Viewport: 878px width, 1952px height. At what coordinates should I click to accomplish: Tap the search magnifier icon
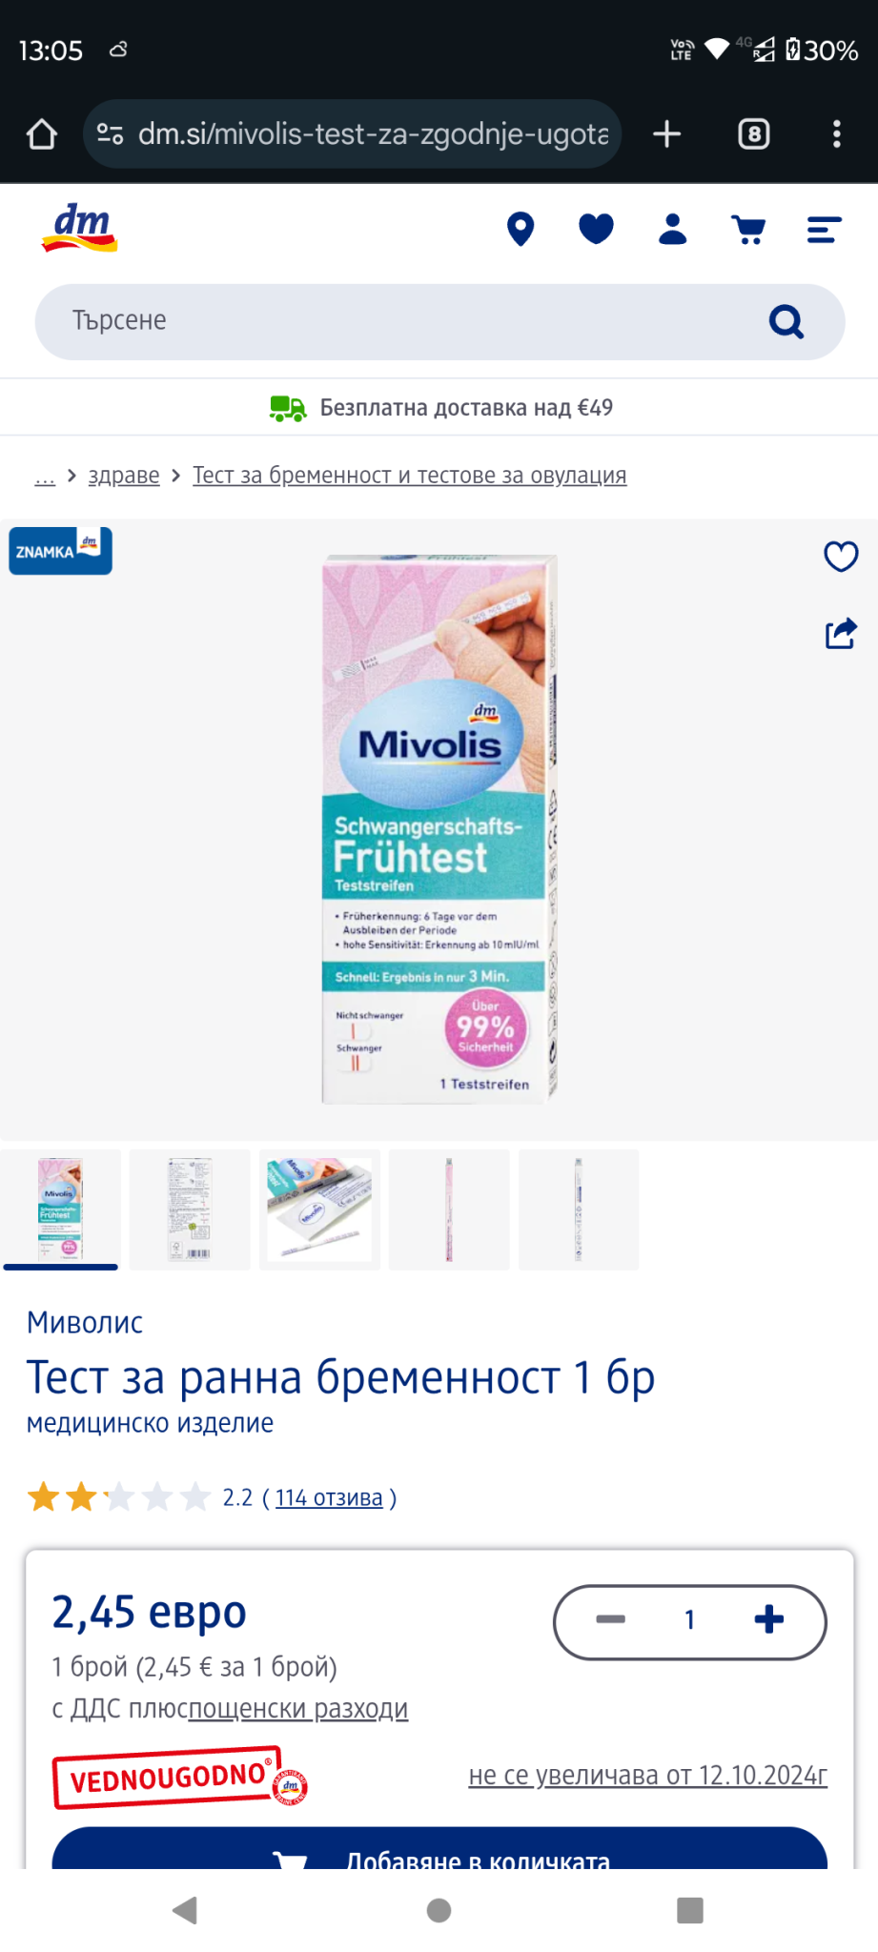pos(786,322)
